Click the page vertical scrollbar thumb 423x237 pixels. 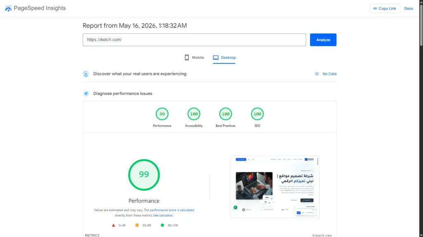421,24
